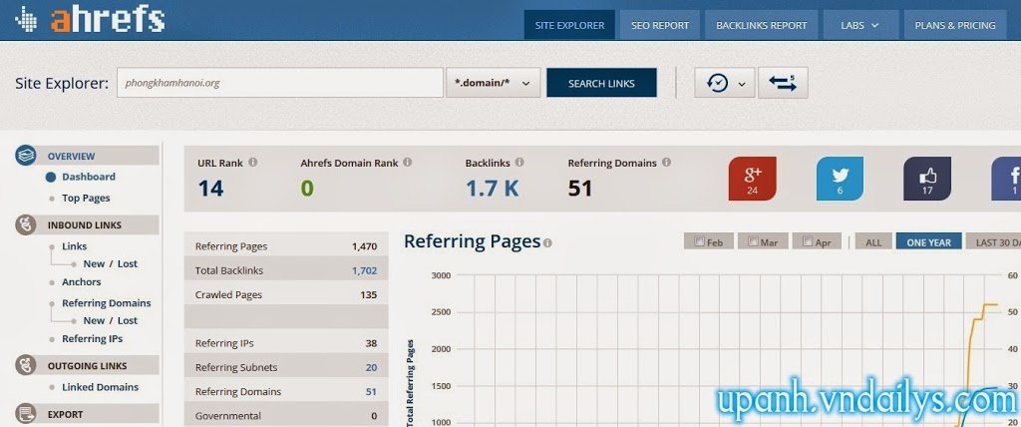Open Anchors in the sidebar
Image resolution: width=1021 pixels, height=427 pixels.
coord(82,282)
